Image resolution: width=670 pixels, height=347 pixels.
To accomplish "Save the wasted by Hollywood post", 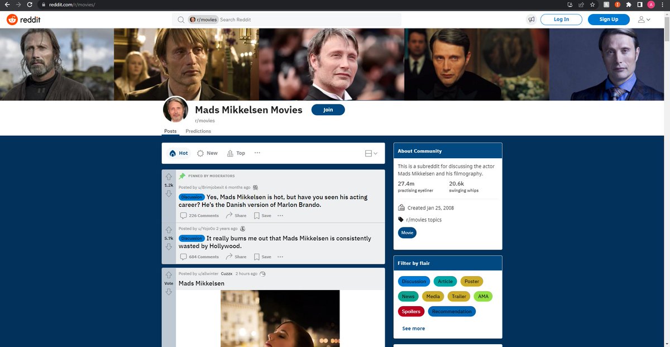I will 262,256.
